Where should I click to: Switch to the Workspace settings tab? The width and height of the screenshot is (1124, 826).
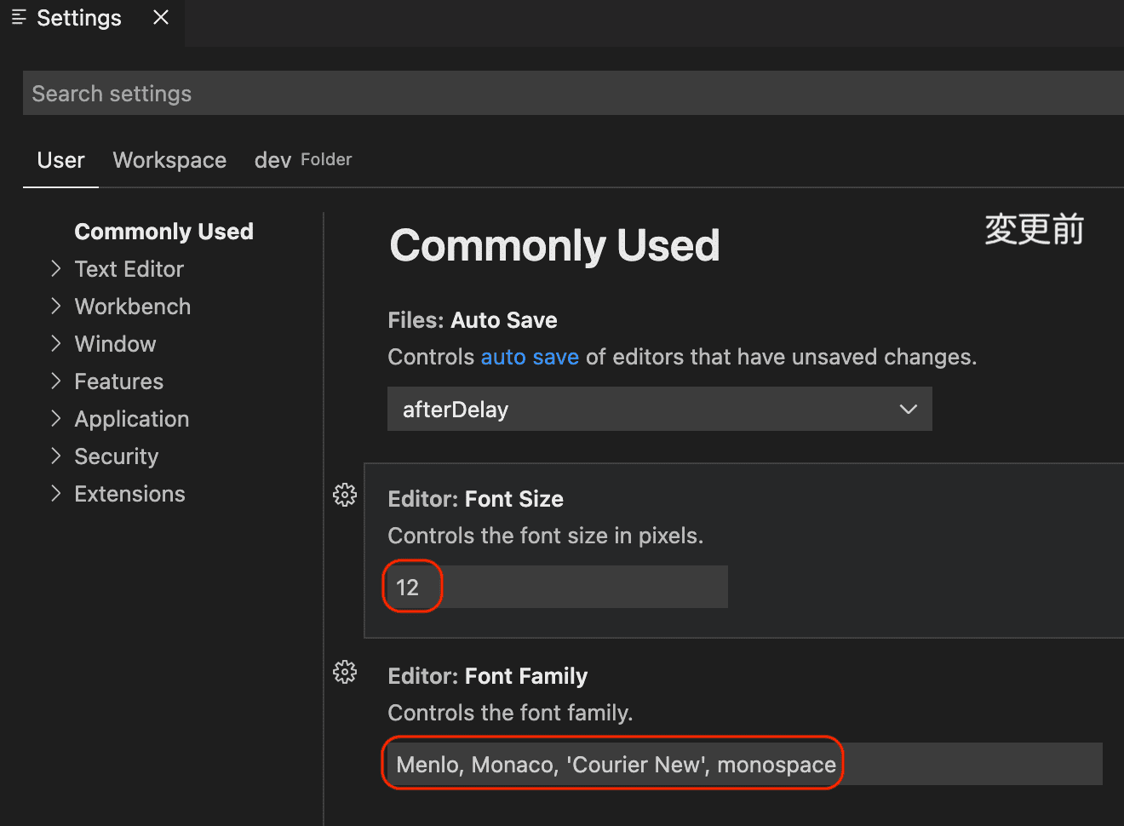169,160
